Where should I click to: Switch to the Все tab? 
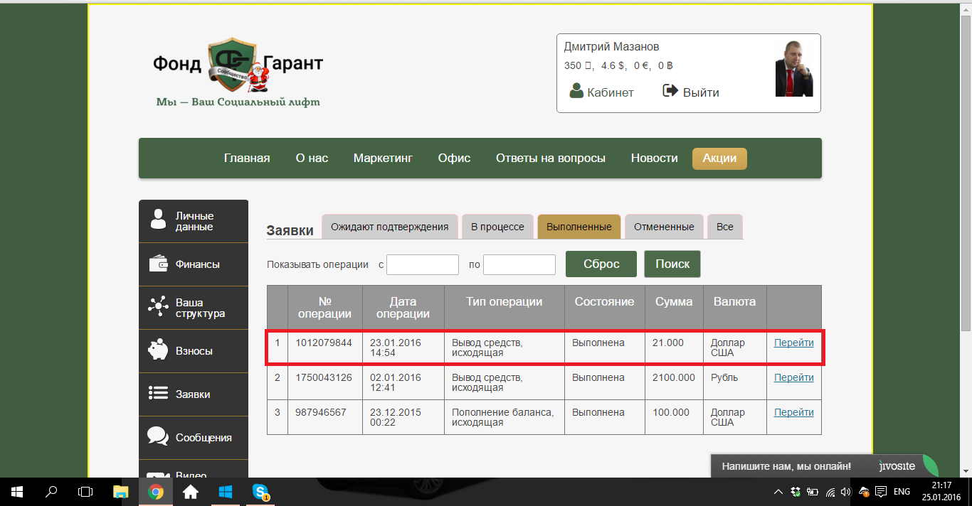pyautogui.click(x=724, y=227)
